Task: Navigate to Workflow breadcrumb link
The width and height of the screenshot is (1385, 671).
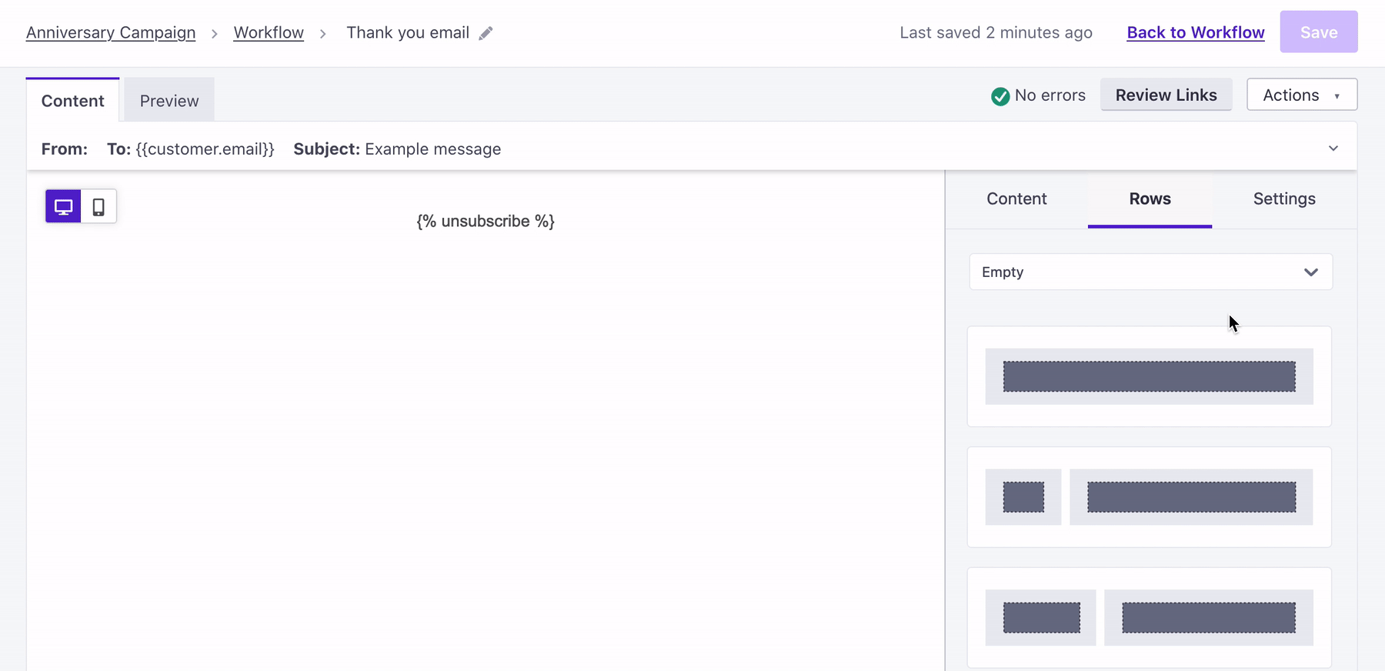Action: pyautogui.click(x=269, y=32)
